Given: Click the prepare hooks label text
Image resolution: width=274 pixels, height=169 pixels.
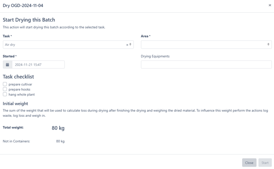Looking at the screenshot, I should pyautogui.click(x=19, y=89).
